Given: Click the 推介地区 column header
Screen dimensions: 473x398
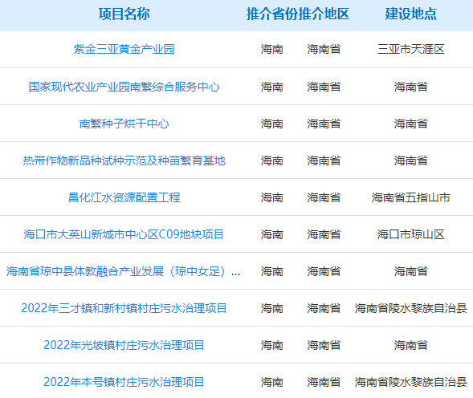Looking at the screenshot, I should [x=324, y=14].
